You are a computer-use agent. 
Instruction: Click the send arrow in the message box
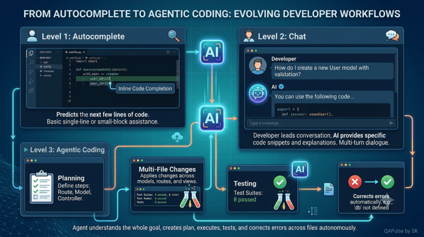pos(391,123)
